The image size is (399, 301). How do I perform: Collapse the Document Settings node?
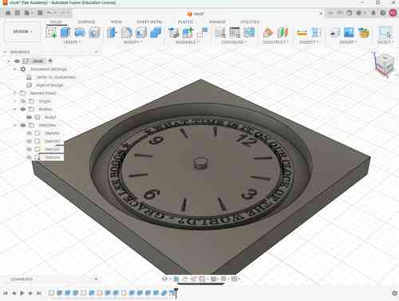(15, 69)
